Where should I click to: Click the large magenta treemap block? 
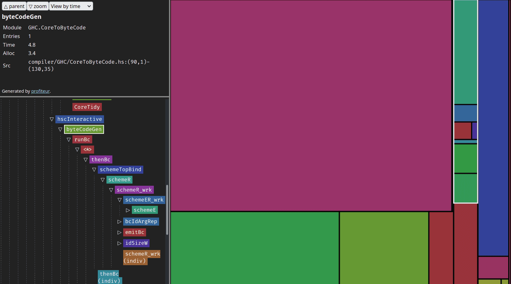[311, 105]
